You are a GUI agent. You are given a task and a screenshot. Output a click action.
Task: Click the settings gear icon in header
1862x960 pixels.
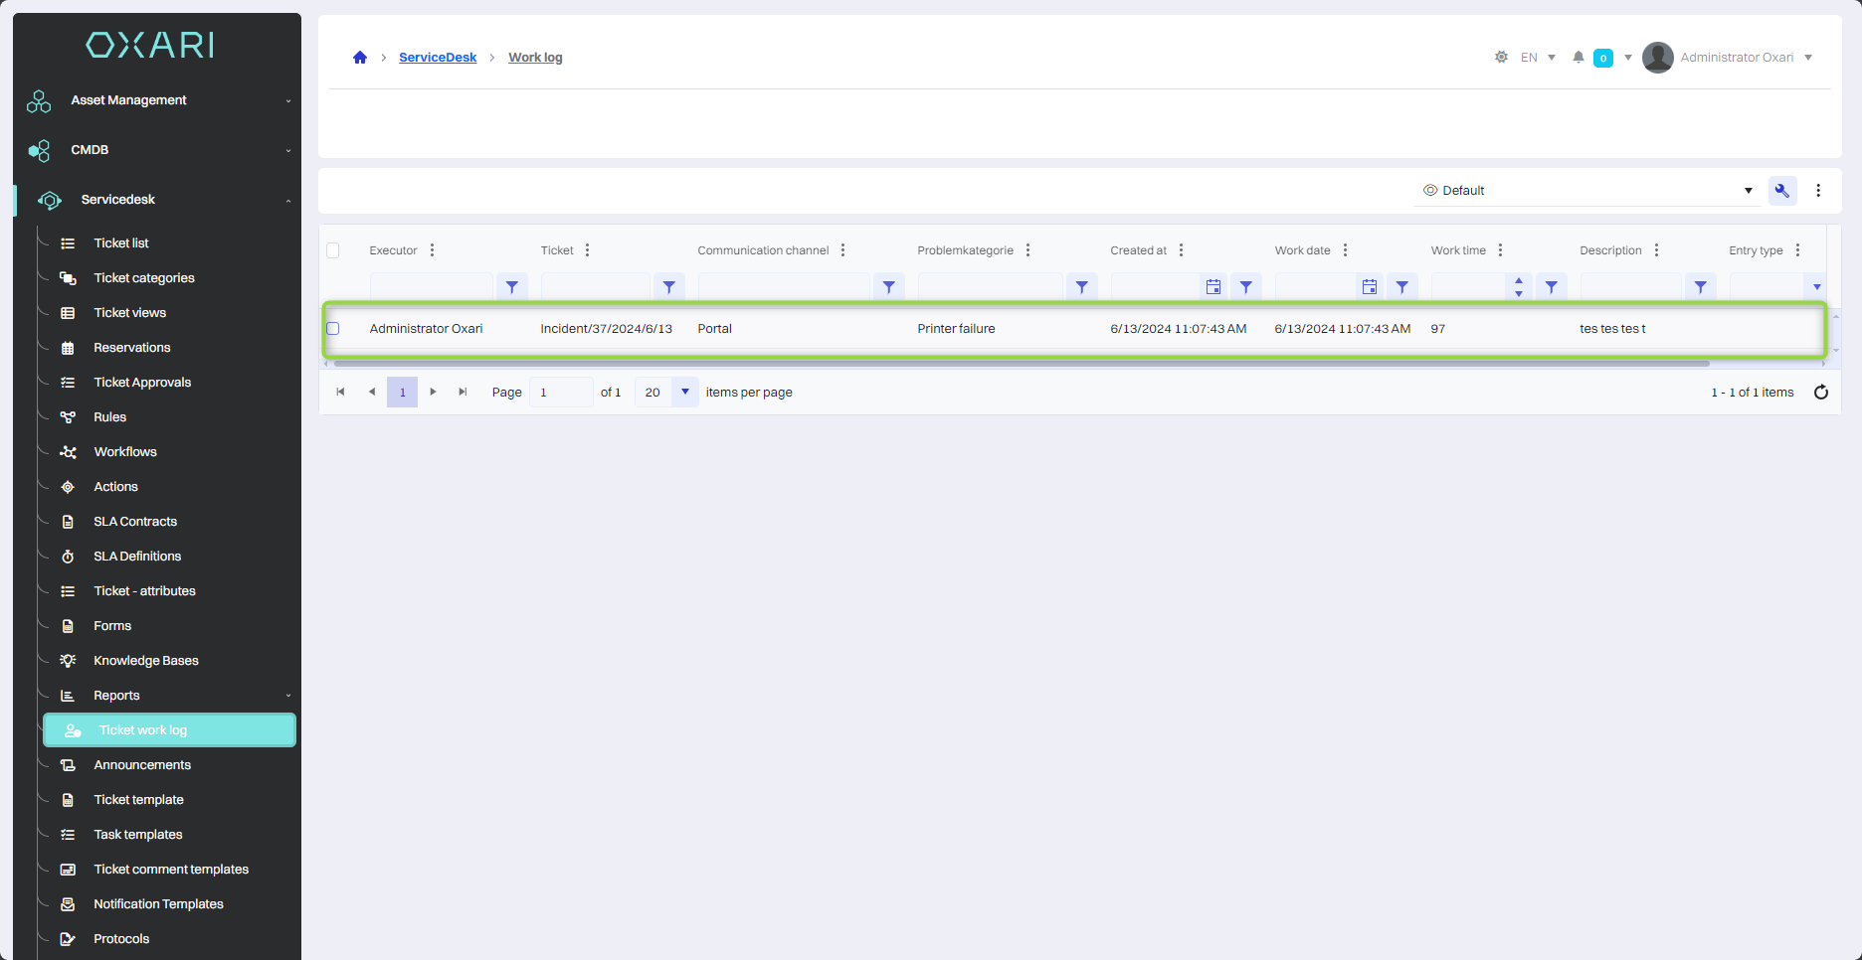click(x=1501, y=58)
